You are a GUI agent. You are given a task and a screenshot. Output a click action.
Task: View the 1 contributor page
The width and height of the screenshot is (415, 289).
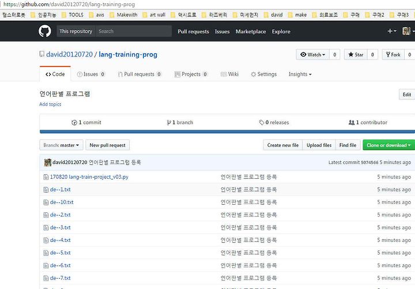[368, 122]
